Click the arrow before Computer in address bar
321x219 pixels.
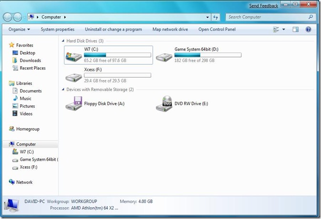(x=38, y=17)
